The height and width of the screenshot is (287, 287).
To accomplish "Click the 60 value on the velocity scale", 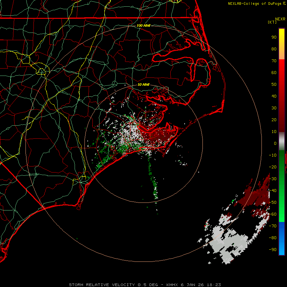I will pyautogui.click(x=274, y=73).
